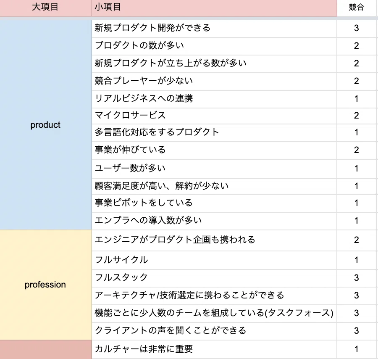
Task: Select the merged product category cell
Action: click(45, 125)
